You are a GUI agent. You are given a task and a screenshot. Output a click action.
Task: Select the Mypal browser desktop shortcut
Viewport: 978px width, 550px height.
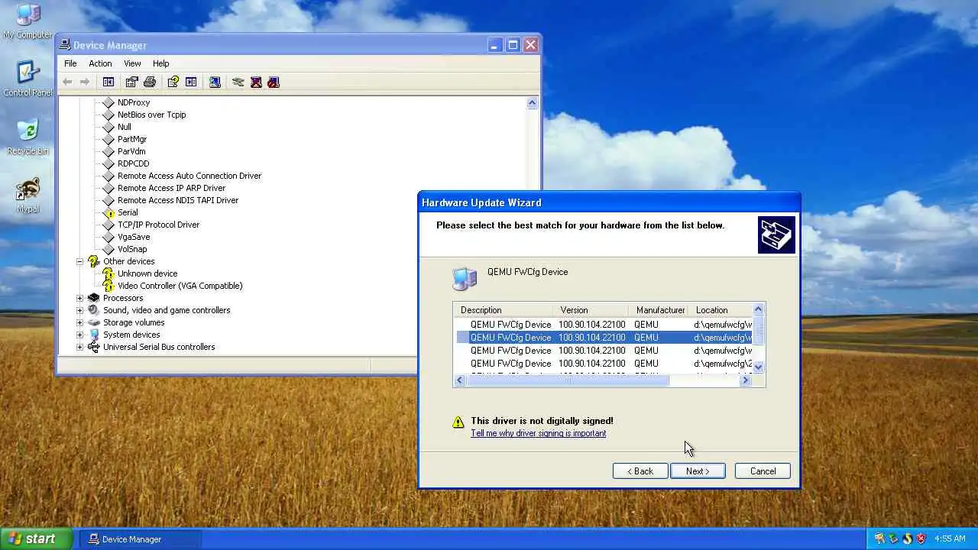pos(28,196)
